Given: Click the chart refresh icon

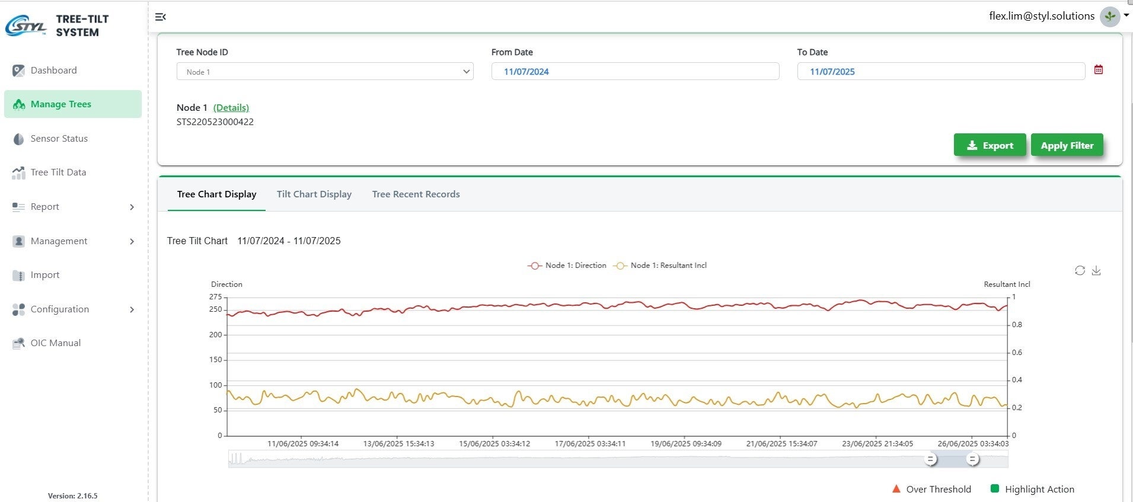Looking at the screenshot, I should pyautogui.click(x=1080, y=271).
